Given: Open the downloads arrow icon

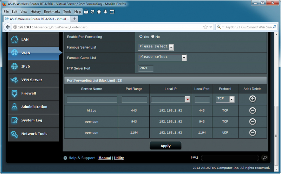Looking at the screenshot, I should (x=105, y=12).
